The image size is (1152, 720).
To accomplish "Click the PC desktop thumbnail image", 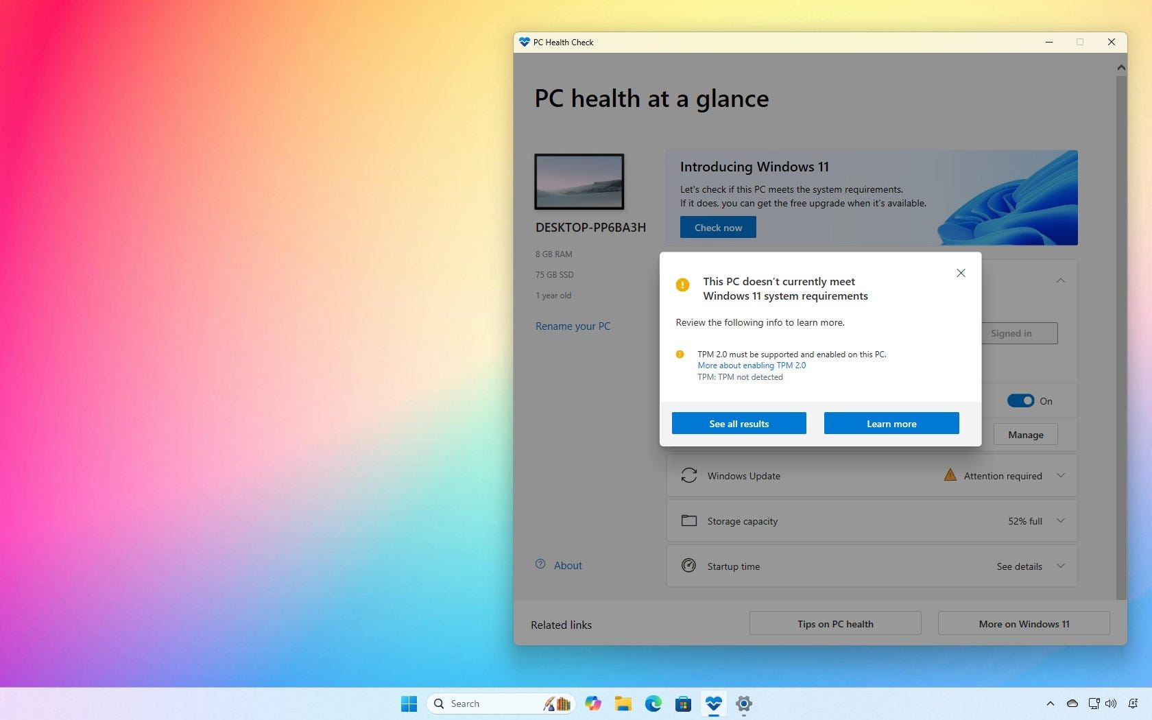I will (579, 182).
